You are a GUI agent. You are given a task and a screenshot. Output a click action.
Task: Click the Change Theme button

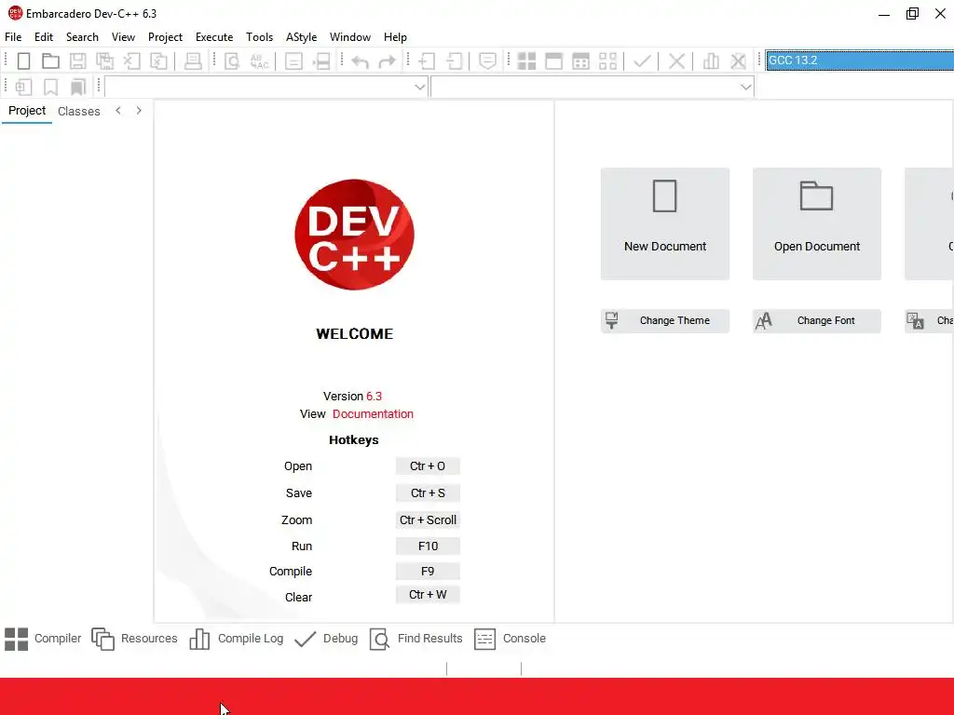665,320
